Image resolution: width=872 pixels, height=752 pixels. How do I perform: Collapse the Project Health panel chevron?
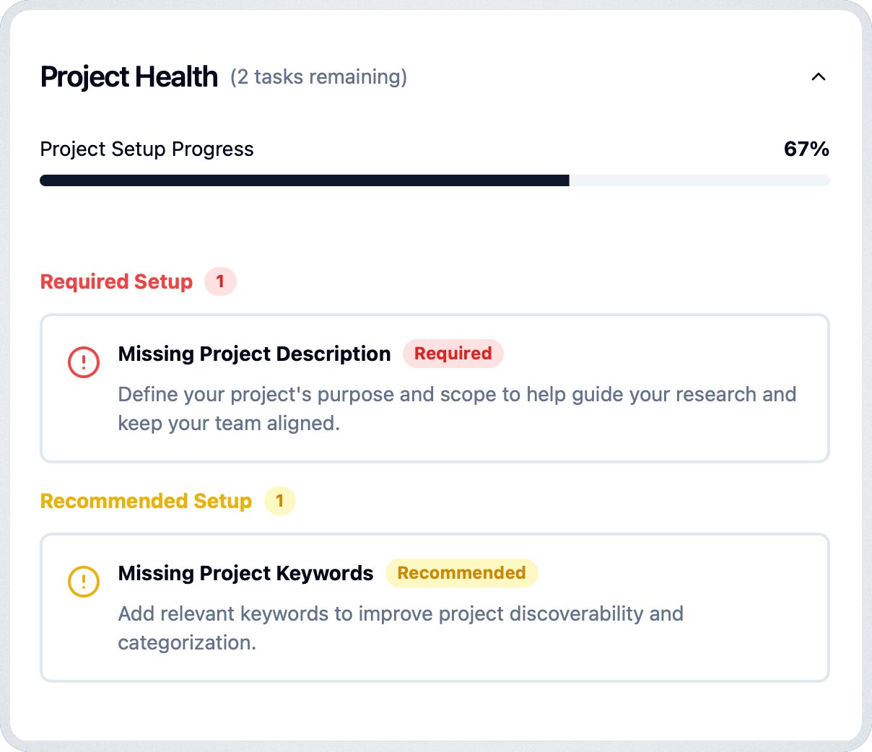coord(818,76)
